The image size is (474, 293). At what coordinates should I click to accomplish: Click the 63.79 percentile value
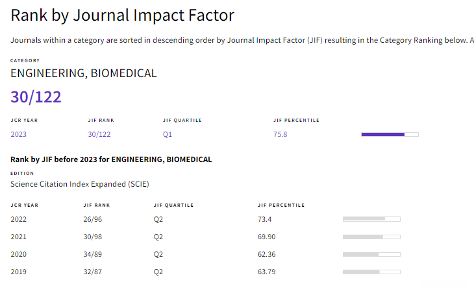(x=266, y=272)
